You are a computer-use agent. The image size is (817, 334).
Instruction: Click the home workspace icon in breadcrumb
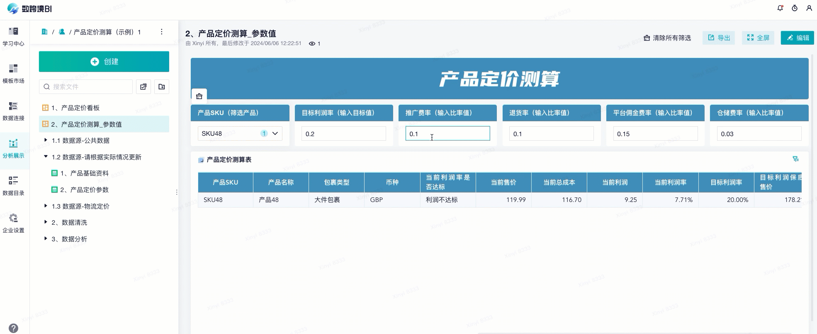coord(44,32)
